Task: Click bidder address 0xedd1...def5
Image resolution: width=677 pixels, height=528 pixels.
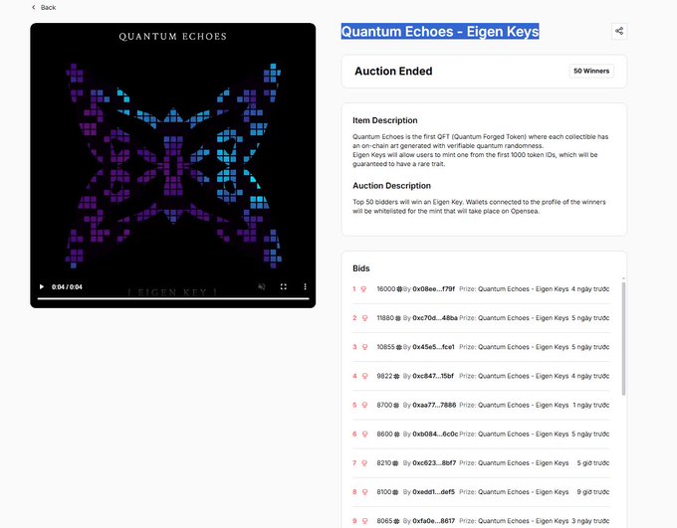Action: click(433, 492)
